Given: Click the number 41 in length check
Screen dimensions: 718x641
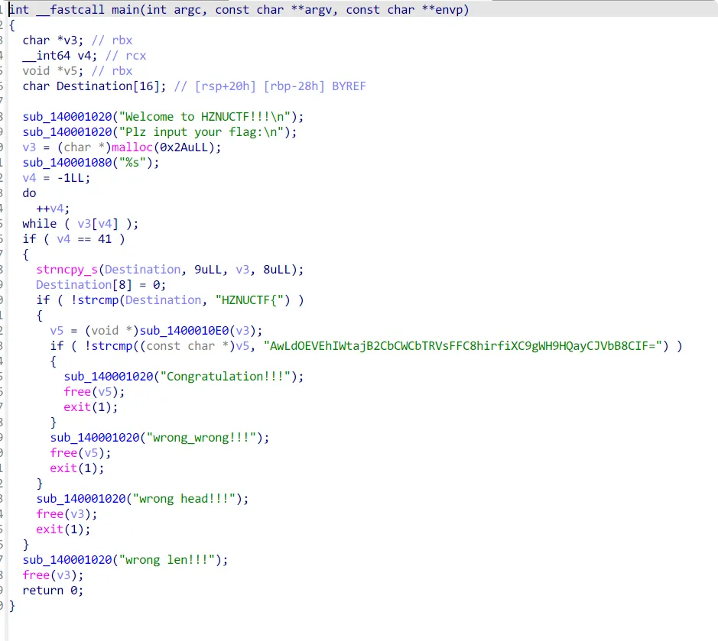Looking at the screenshot, I should click(x=105, y=239).
